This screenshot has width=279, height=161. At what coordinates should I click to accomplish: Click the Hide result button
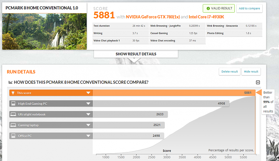point(251,71)
